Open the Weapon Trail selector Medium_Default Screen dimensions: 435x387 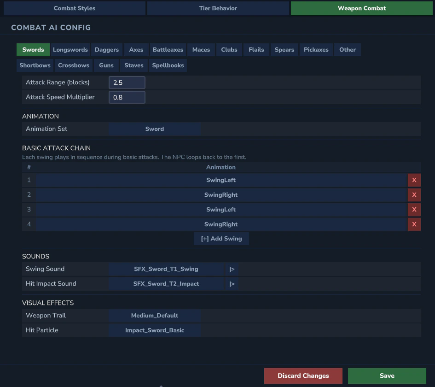tap(154, 315)
